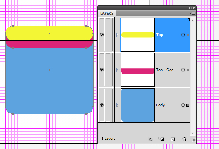Image resolution: width=219 pixels, height=149 pixels.
Task: Click the target circle of Body layer
Action: point(183,105)
